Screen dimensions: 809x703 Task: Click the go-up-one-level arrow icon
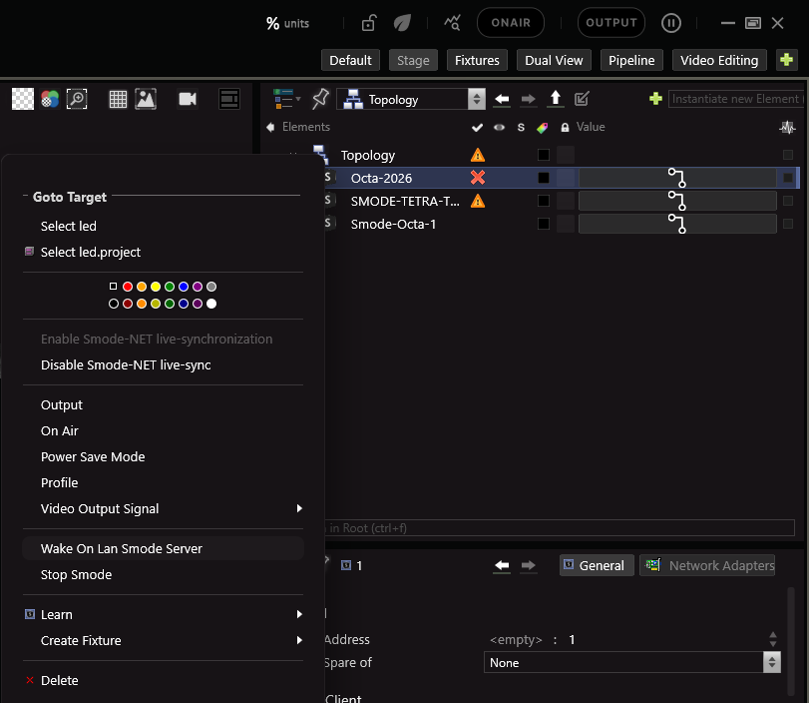(x=556, y=99)
